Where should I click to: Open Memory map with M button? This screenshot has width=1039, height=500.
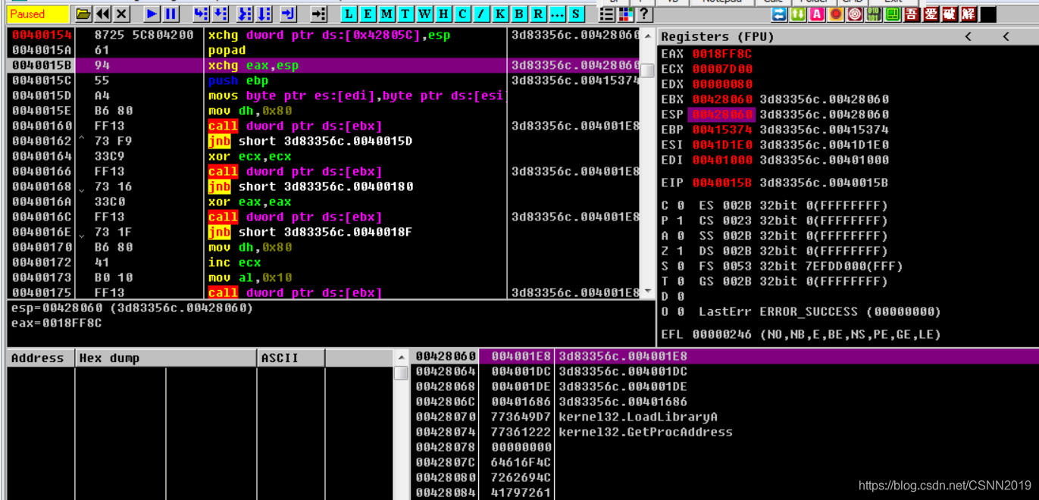(386, 14)
